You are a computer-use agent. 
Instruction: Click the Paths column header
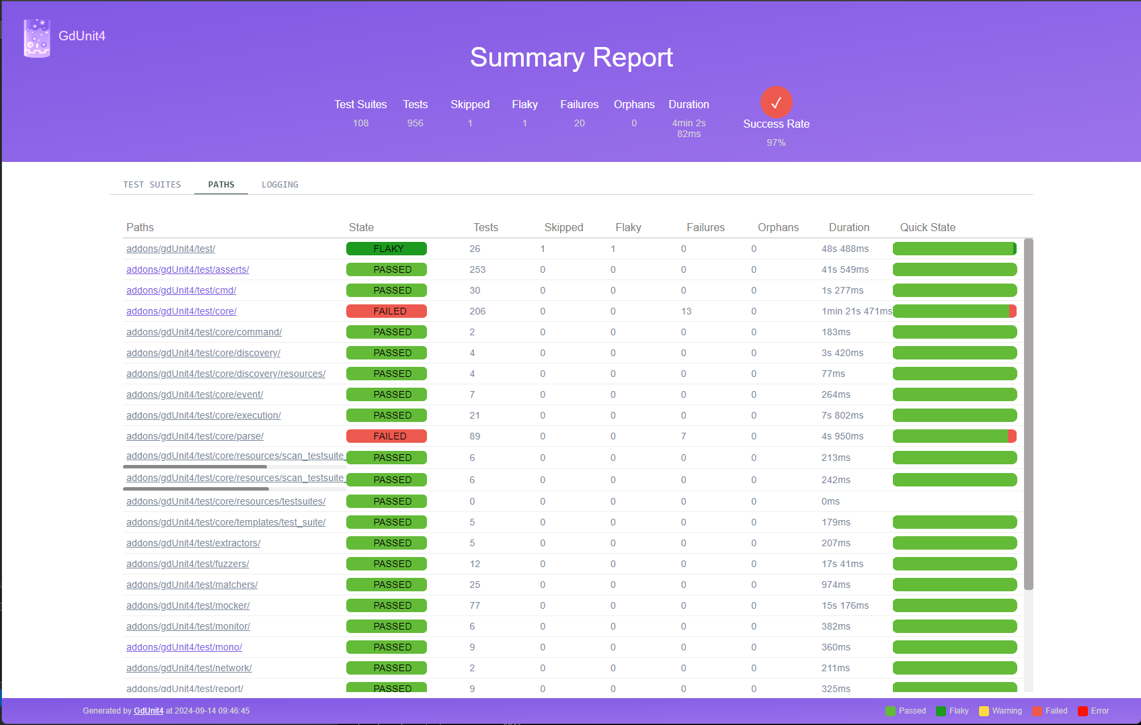pos(140,227)
